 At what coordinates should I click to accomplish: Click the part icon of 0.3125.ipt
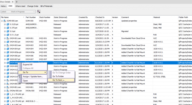(x=8, y=24)
